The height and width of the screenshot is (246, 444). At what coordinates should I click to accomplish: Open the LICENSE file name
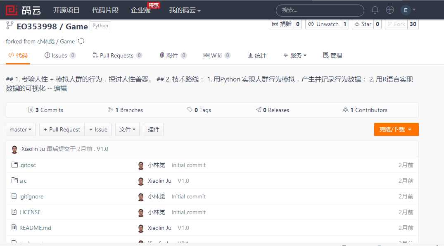pos(30,212)
